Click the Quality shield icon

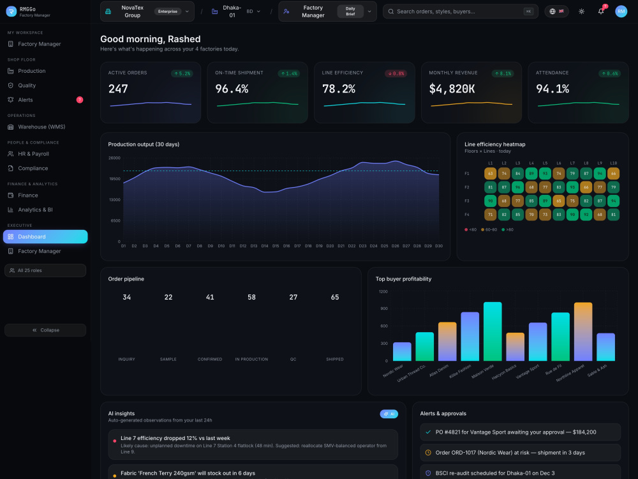[11, 86]
